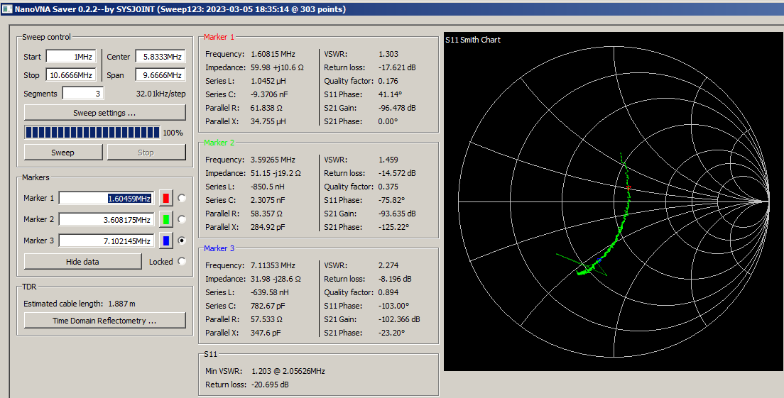Image resolution: width=784 pixels, height=398 pixels.
Task: Click Marker 1 impedance 59.98 +j10.6 Ω
Action: 277,67
